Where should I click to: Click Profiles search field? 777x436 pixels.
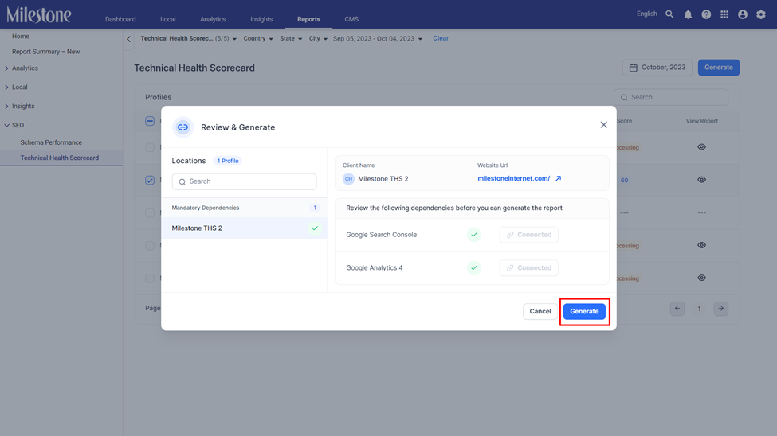(671, 98)
